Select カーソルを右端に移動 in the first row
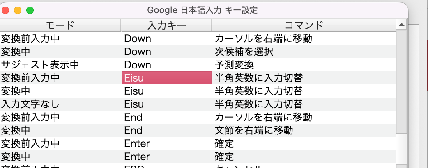This screenshot has width=428, height=168. tap(263, 39)
